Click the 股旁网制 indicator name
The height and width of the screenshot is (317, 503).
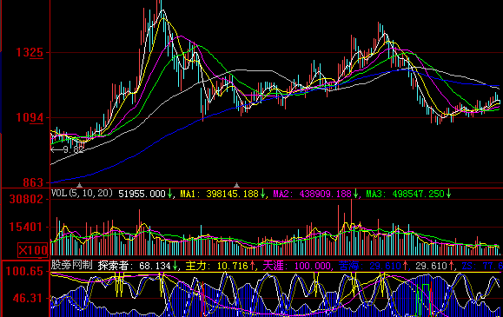tap(72, 265)
